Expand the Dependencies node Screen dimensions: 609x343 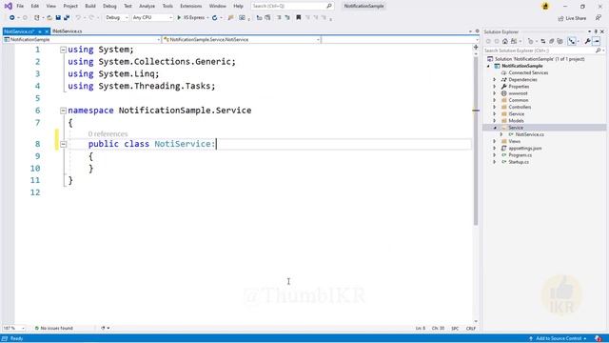(x=495, y=80)
